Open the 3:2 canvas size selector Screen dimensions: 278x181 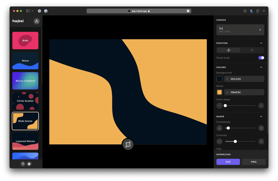[240, 30]
